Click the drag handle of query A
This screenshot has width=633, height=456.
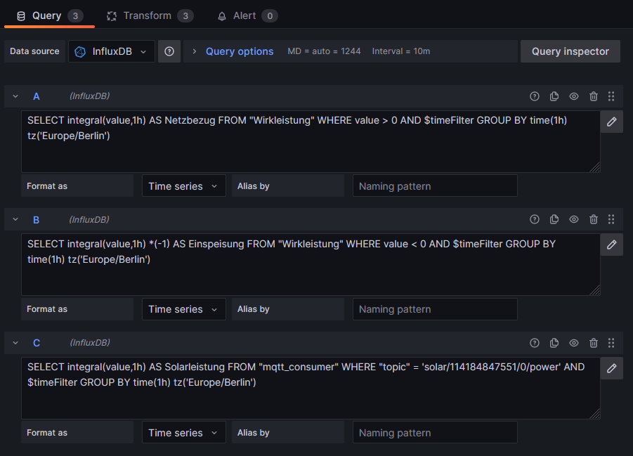pos(611,96)
